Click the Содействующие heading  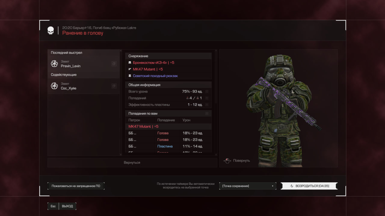pos(63,75)
